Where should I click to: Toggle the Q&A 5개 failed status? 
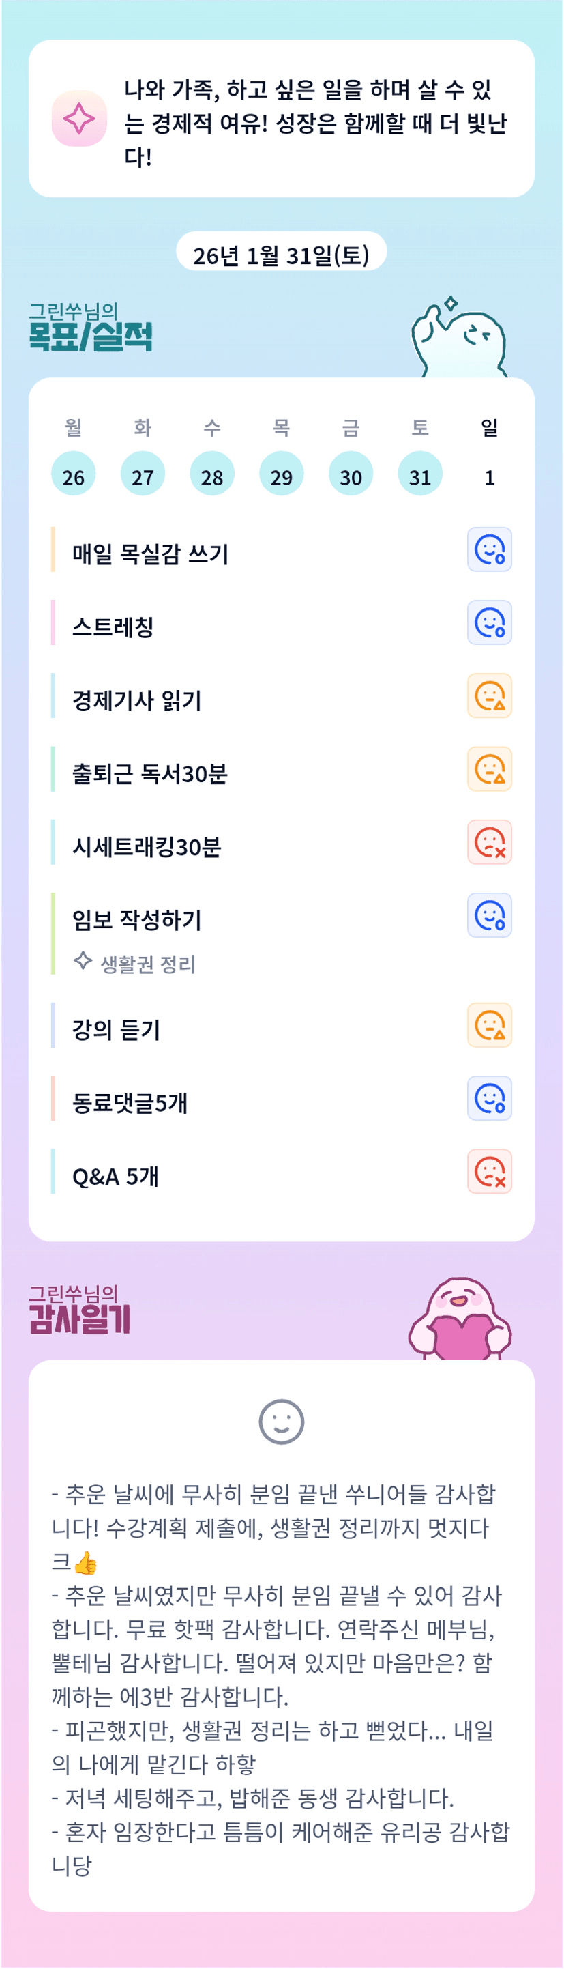489,1172
